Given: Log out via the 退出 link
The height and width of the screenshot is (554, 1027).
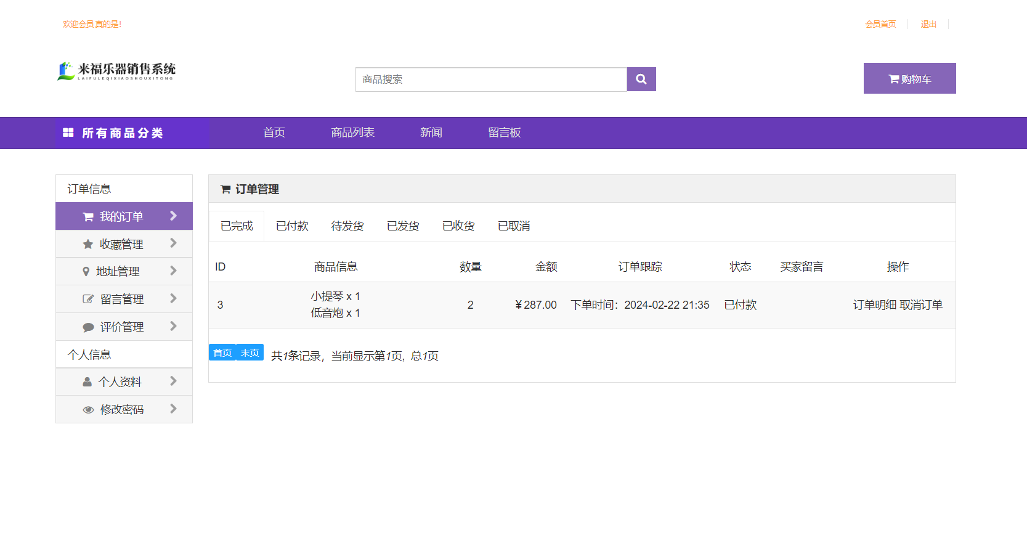Looking at the screenshot, I should point(928,24).
